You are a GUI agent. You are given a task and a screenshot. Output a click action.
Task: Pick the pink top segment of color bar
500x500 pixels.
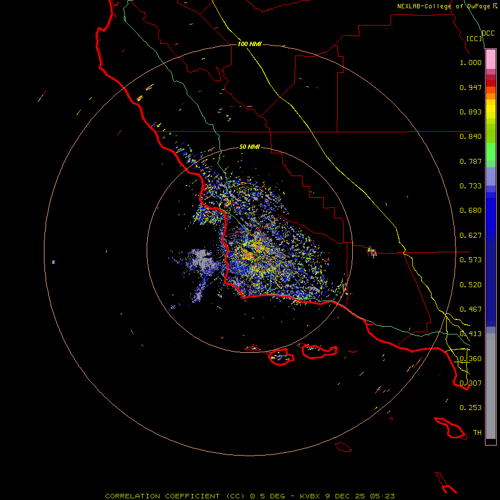[491, 59]
